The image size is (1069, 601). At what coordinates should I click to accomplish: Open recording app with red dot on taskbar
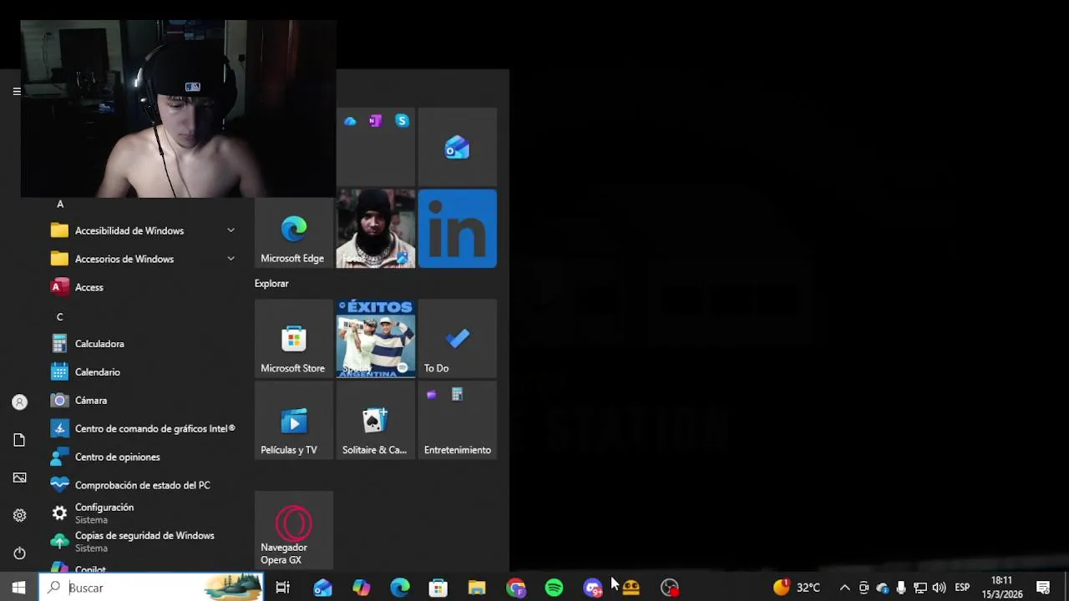(x=670, y=588)
